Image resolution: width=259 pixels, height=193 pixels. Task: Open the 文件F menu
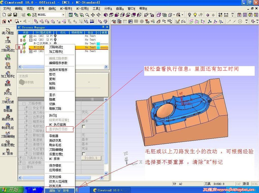(x=7, y=9)
